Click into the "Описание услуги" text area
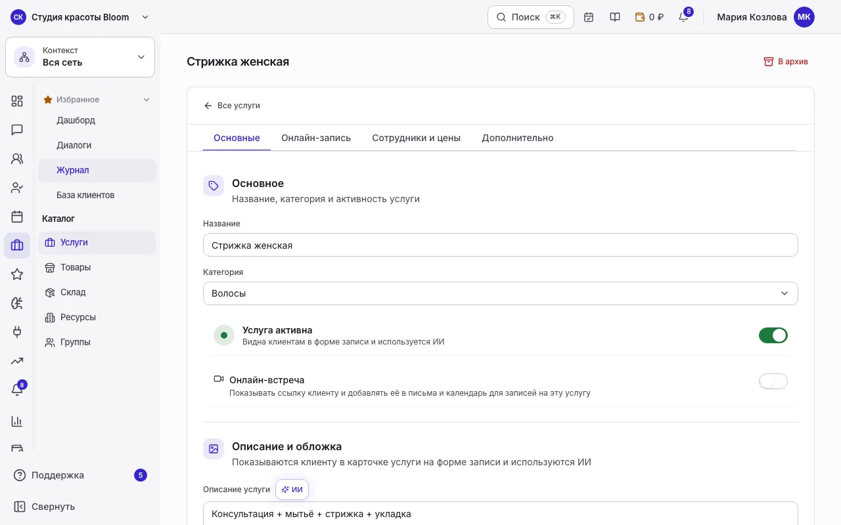This screenshot has width=841, height=525. (501, 514)
